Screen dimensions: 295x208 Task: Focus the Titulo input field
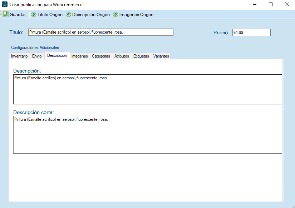point(100,32)
